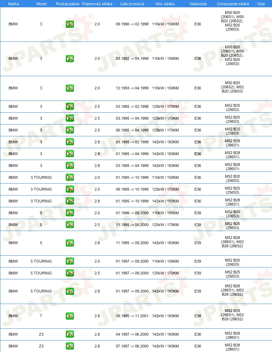Click engine code cell in 12.1993 -> 04.1999 row

(232, 87)
